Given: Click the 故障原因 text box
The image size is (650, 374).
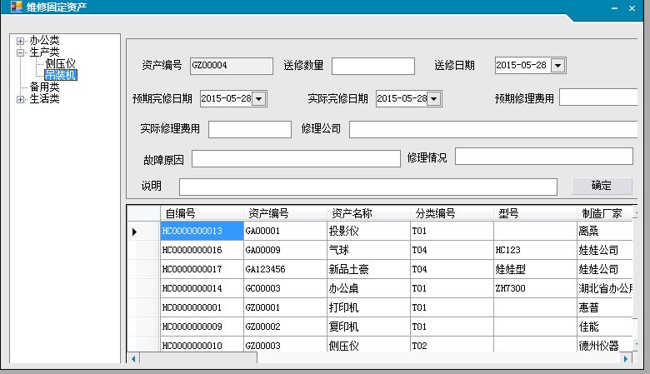Looking at the screenshot, I should (x=284, y=159).
